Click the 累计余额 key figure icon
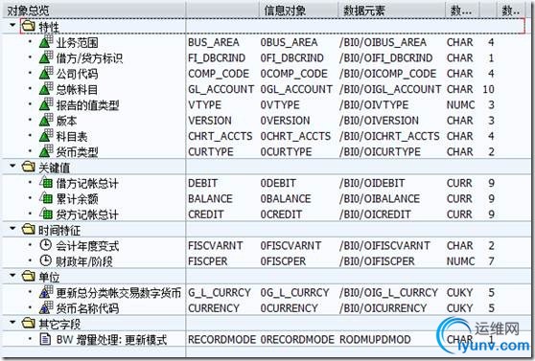This screenshot has height=361, width=535. 46,199
